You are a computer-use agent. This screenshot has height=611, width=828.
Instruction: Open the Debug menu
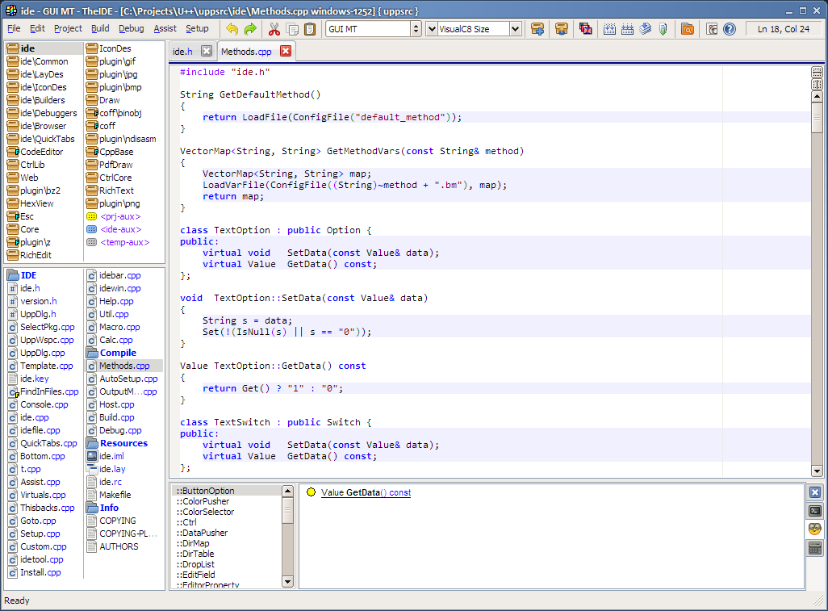tap(131, 28)
